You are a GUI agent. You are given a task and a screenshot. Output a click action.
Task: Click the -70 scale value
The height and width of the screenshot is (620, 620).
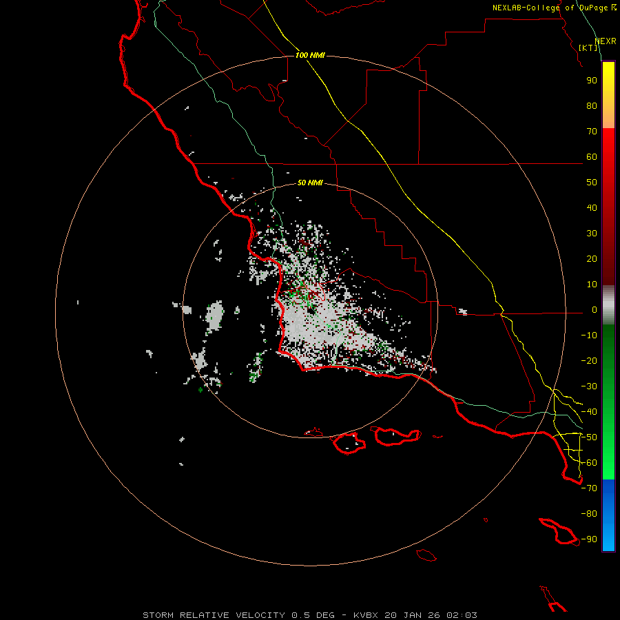click(589, 488)
